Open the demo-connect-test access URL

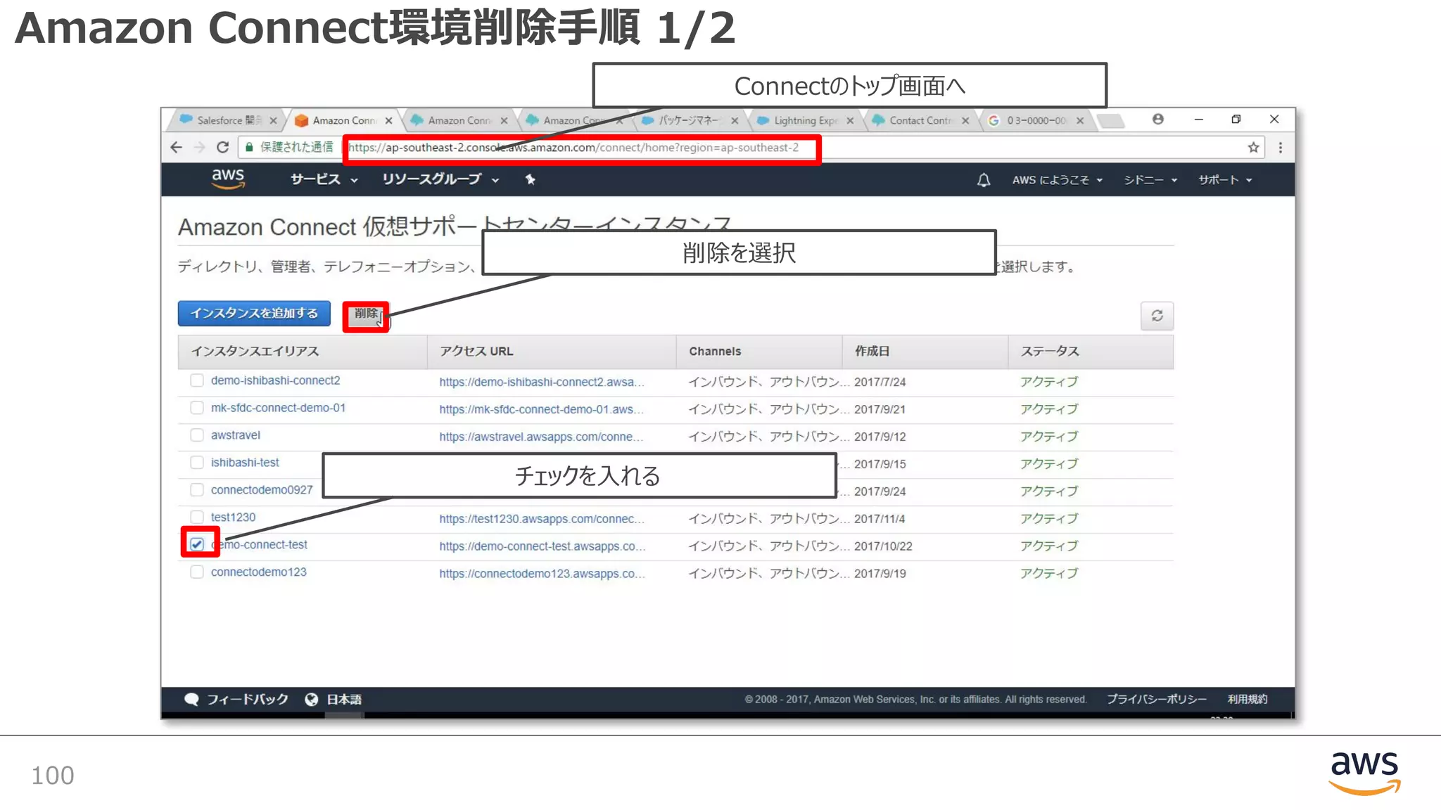click(542, 546)
